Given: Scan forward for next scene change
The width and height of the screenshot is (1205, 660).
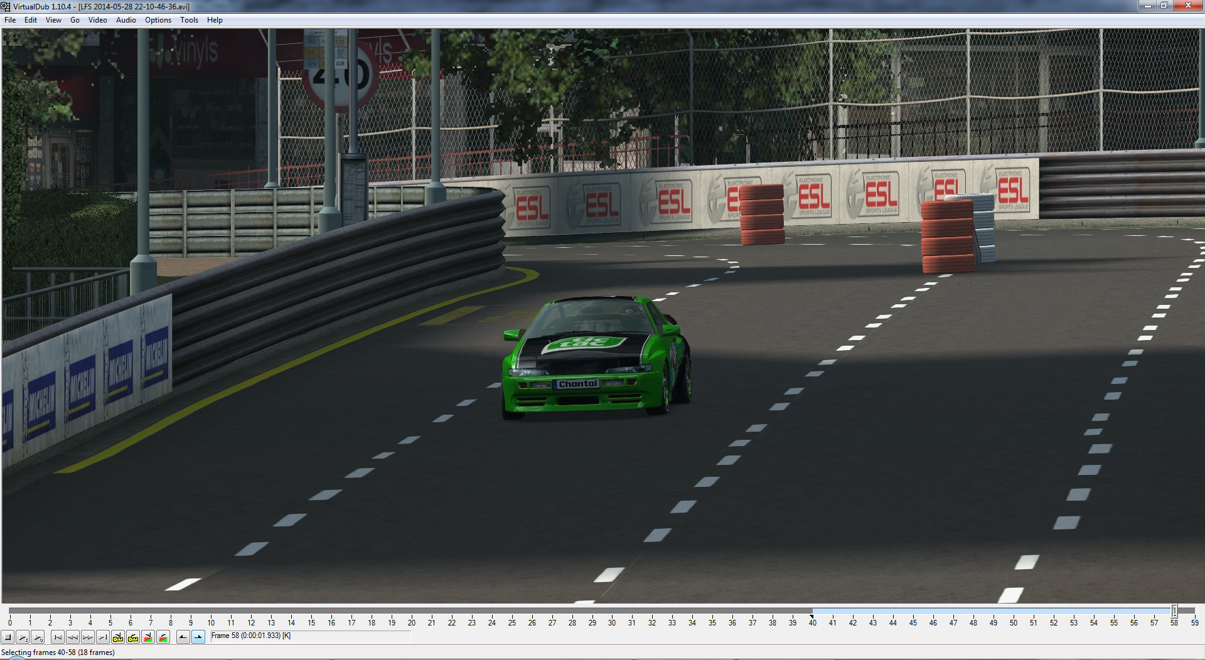Looking at the screenshot, I should [x=163, y=637].
